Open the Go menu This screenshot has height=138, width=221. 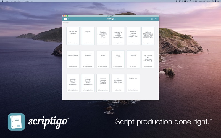coord(22,1)
